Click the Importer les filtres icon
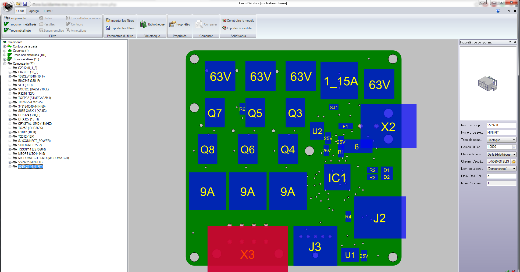The image size is (520, 272). click(x=108, y=20)
